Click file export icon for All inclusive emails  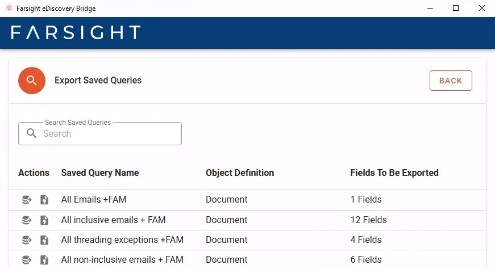(44, 220)
